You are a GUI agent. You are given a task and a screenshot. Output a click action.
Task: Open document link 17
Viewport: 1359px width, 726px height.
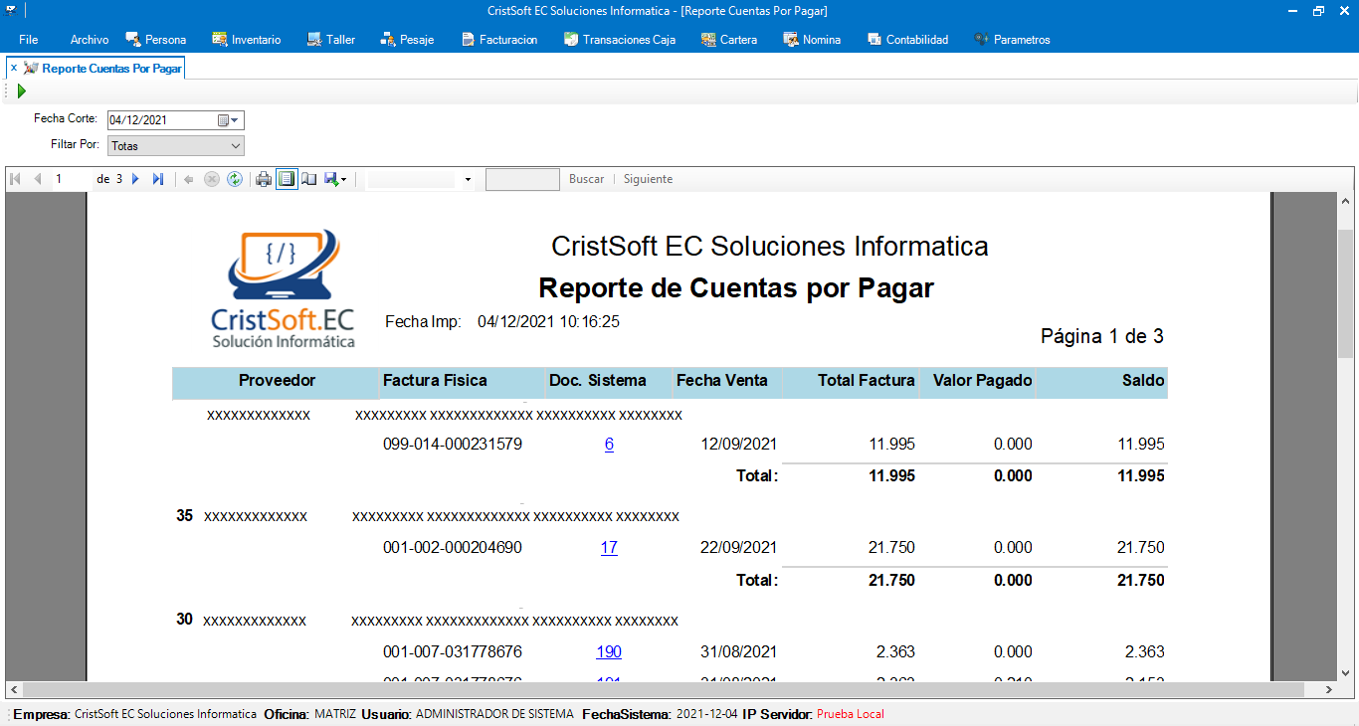tap(609, 547)
